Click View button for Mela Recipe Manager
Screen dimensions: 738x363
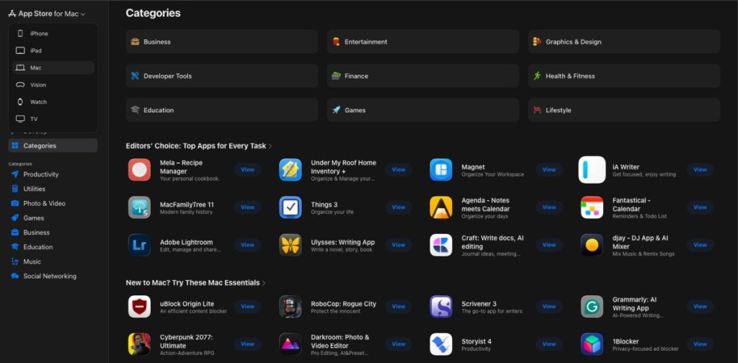click(x=248, y=170)
